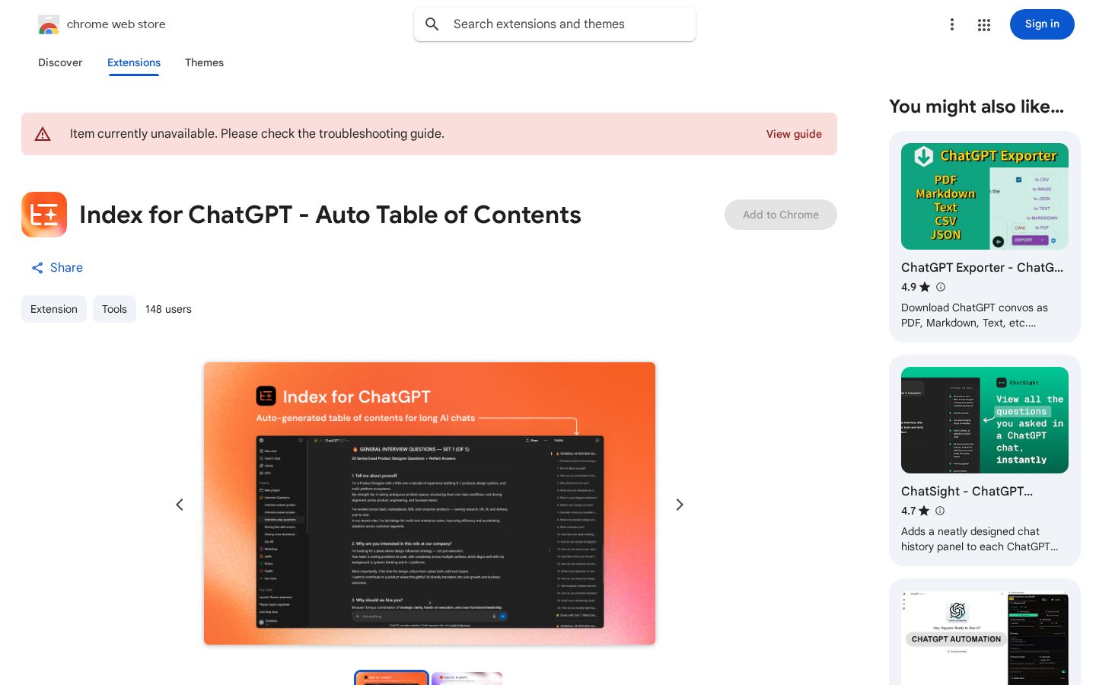Select the first orange carousel thumbnail
The image size is (1096, 685).
(x=392, y=678)
